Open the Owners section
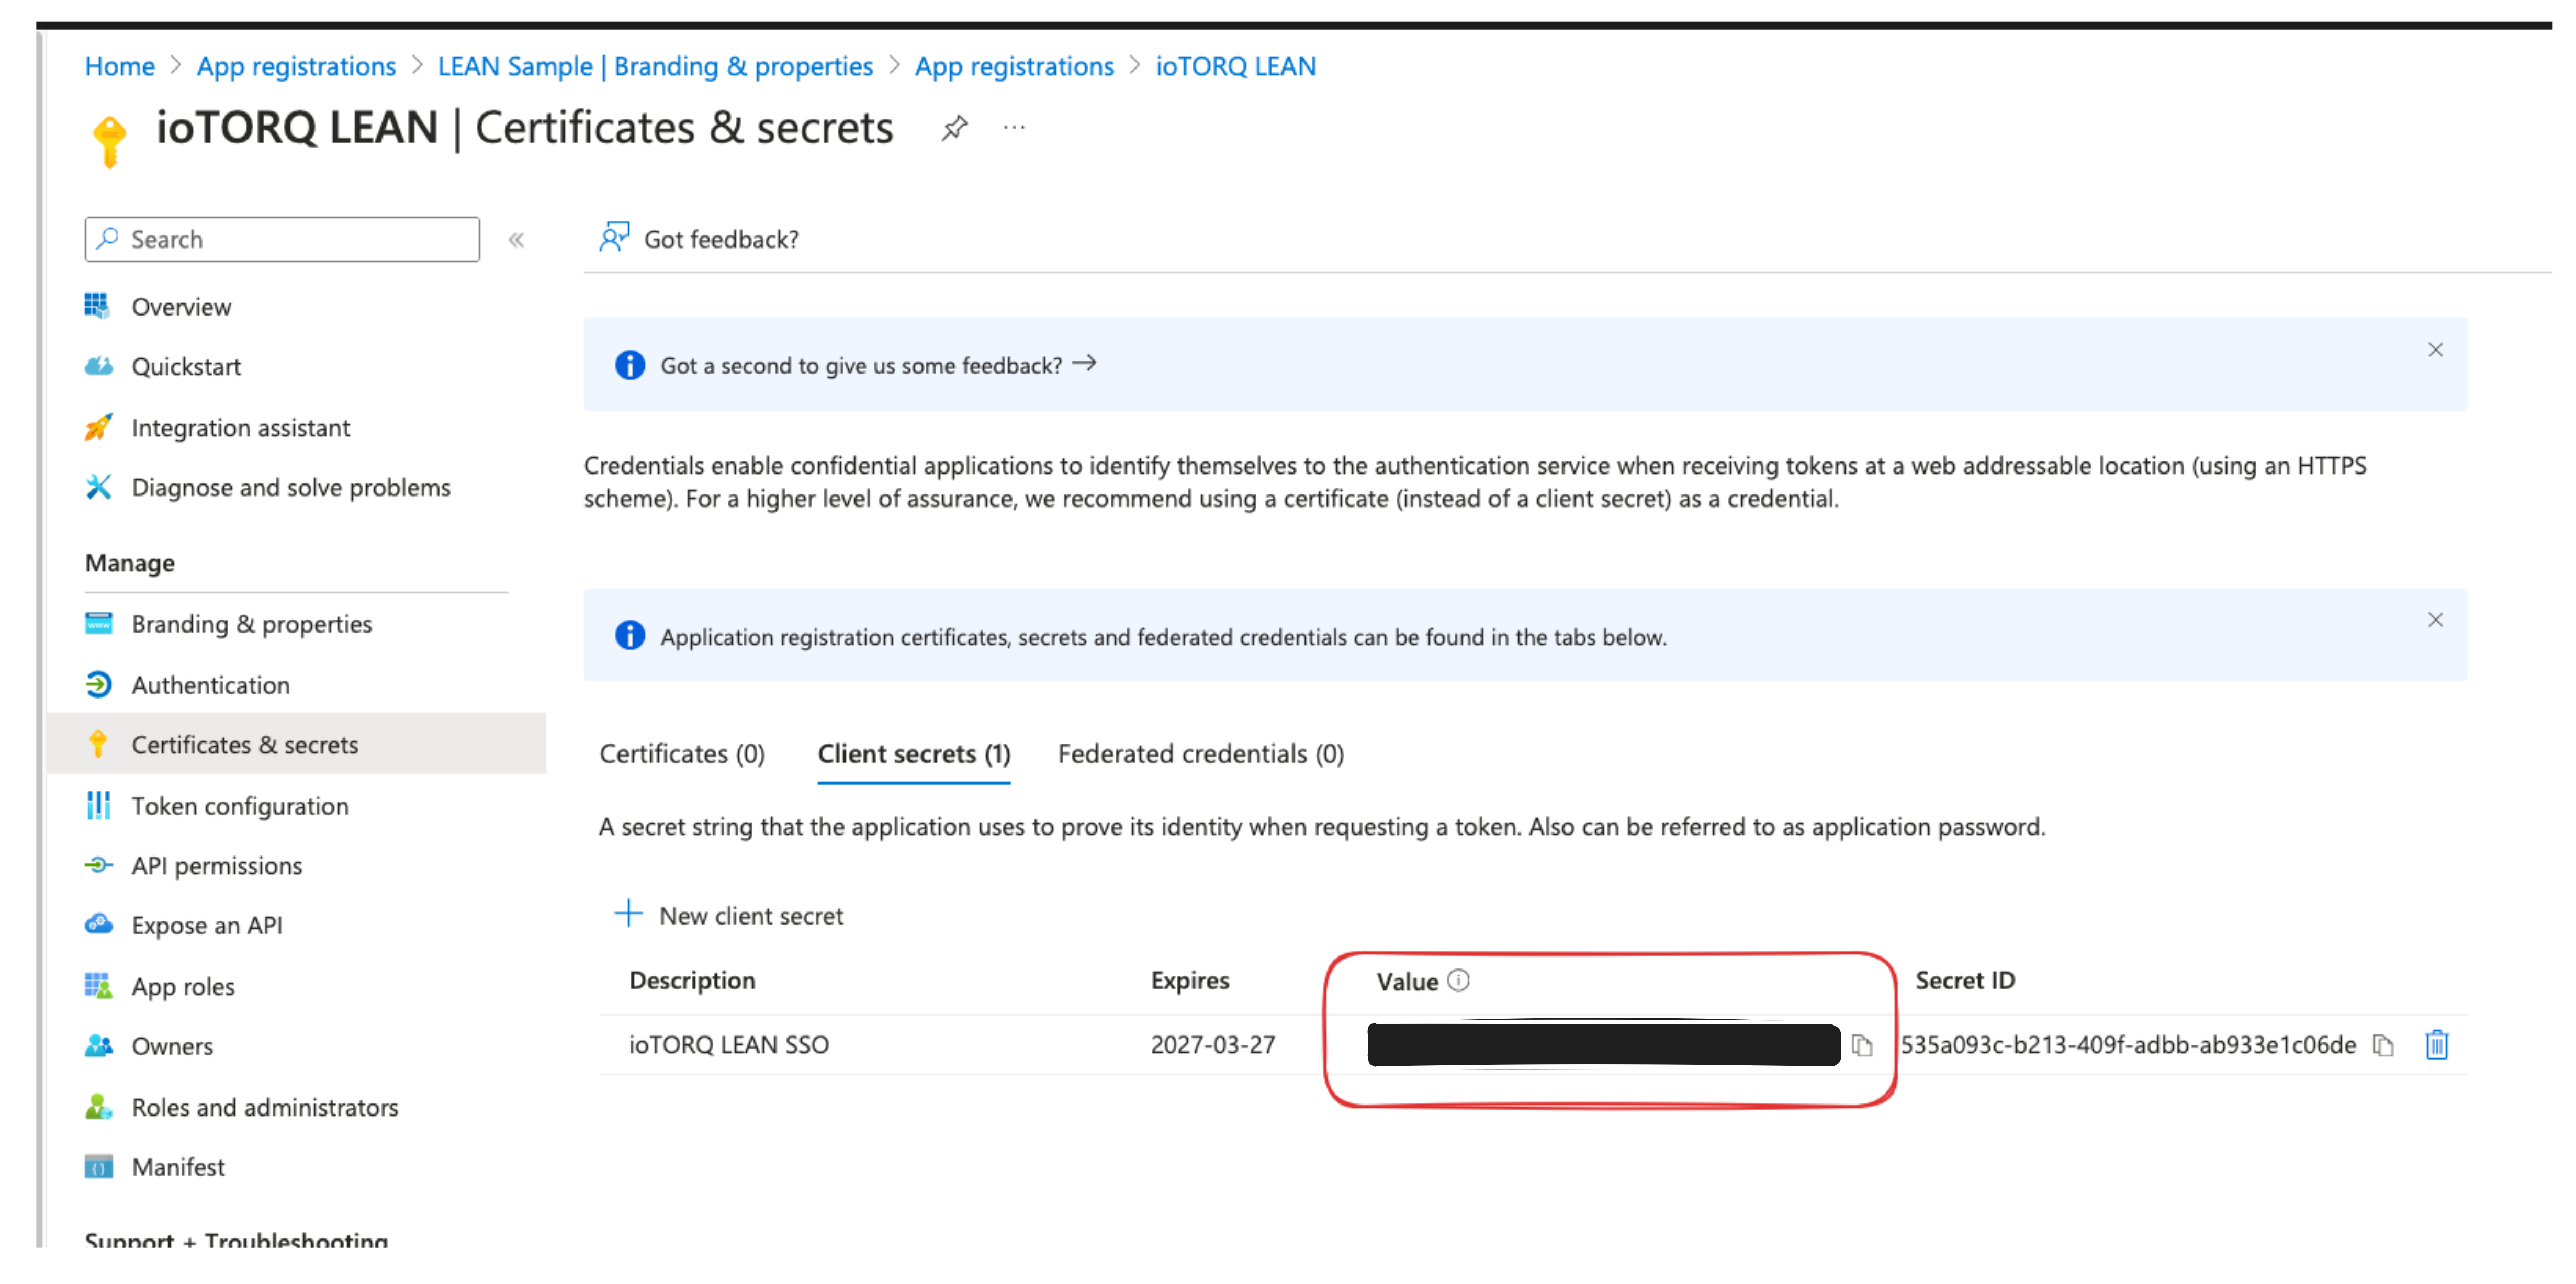Image resolution: width=2576 pixels, height=1284 pixels. pos(172,1047)
